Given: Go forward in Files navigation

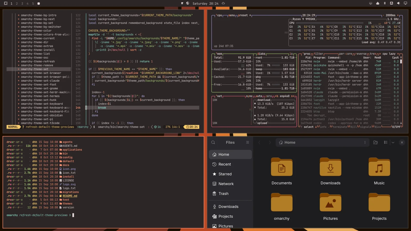Looking at the screenshot, I should click(x=270, y=142).
